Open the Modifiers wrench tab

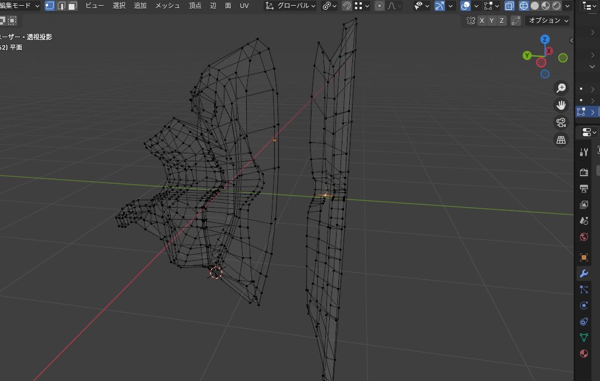click(x=583, y=273)
